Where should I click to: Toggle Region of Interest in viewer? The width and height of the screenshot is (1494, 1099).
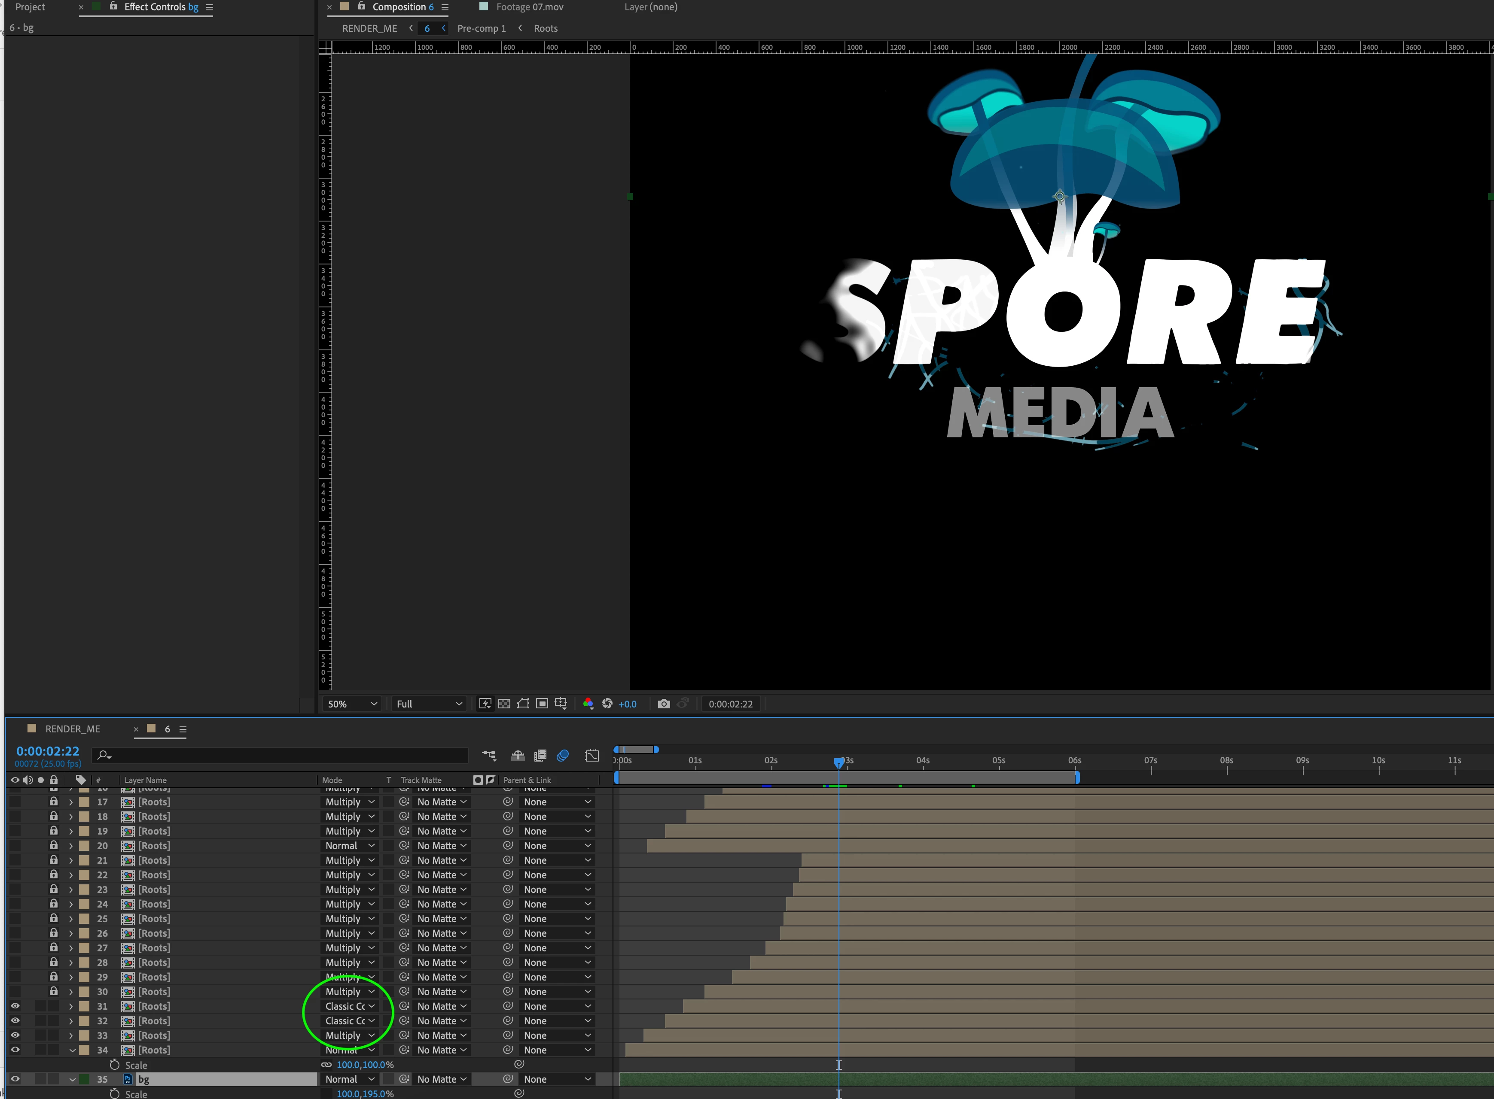pos(542,704)
